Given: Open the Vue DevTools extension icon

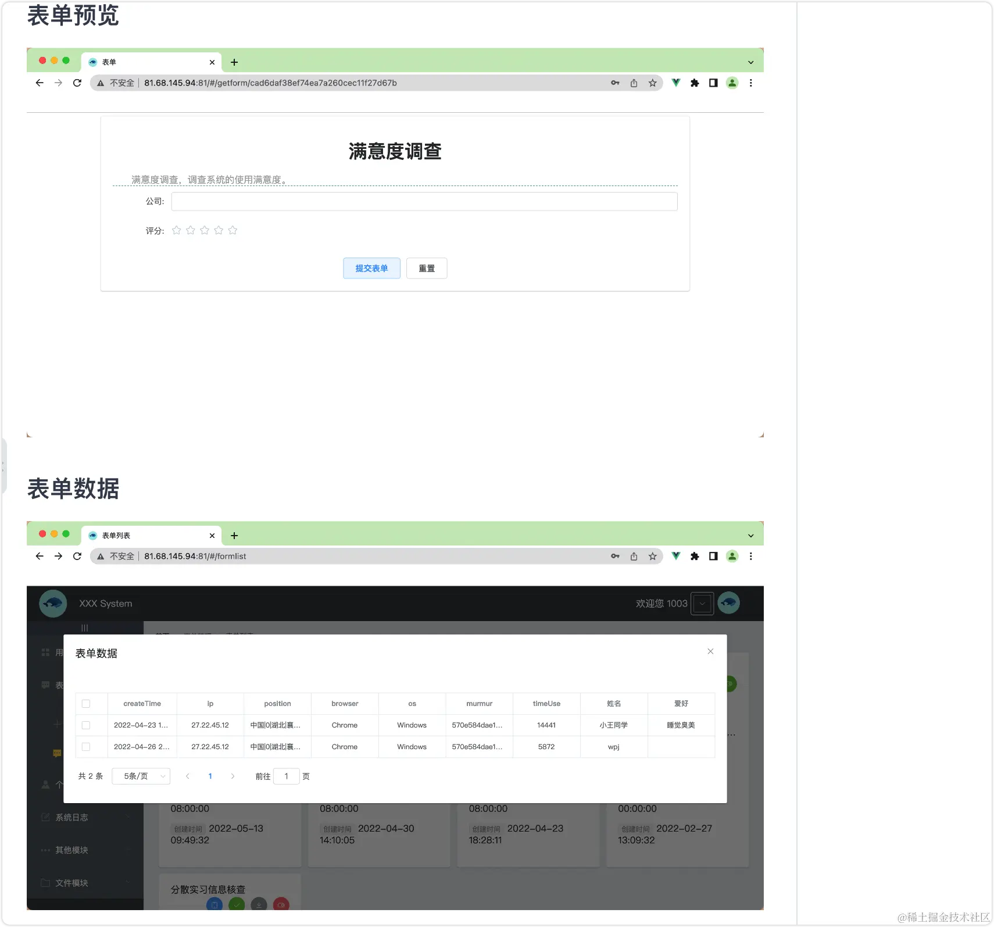Looking at the screenshot, I should (675, 83).
